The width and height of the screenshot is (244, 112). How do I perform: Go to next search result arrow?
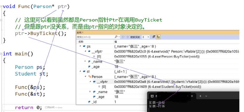[127, 37]
